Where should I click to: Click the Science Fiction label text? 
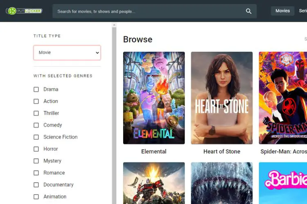coord(61,137)
